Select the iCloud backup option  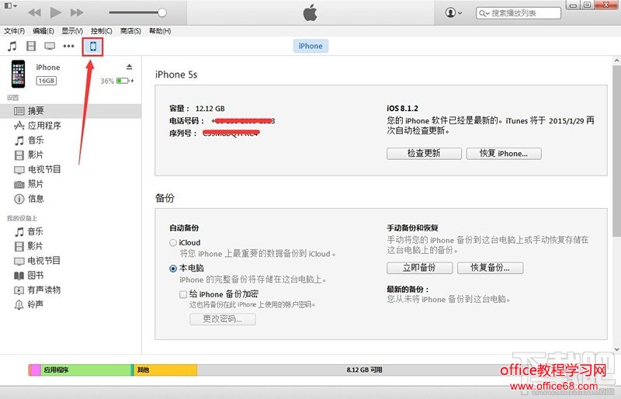coord(173,243)
